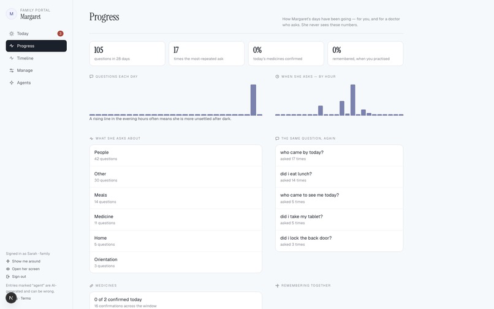Click the Sign out link
Viewport: 494px width, 309px height.
(x=16, y=277)
